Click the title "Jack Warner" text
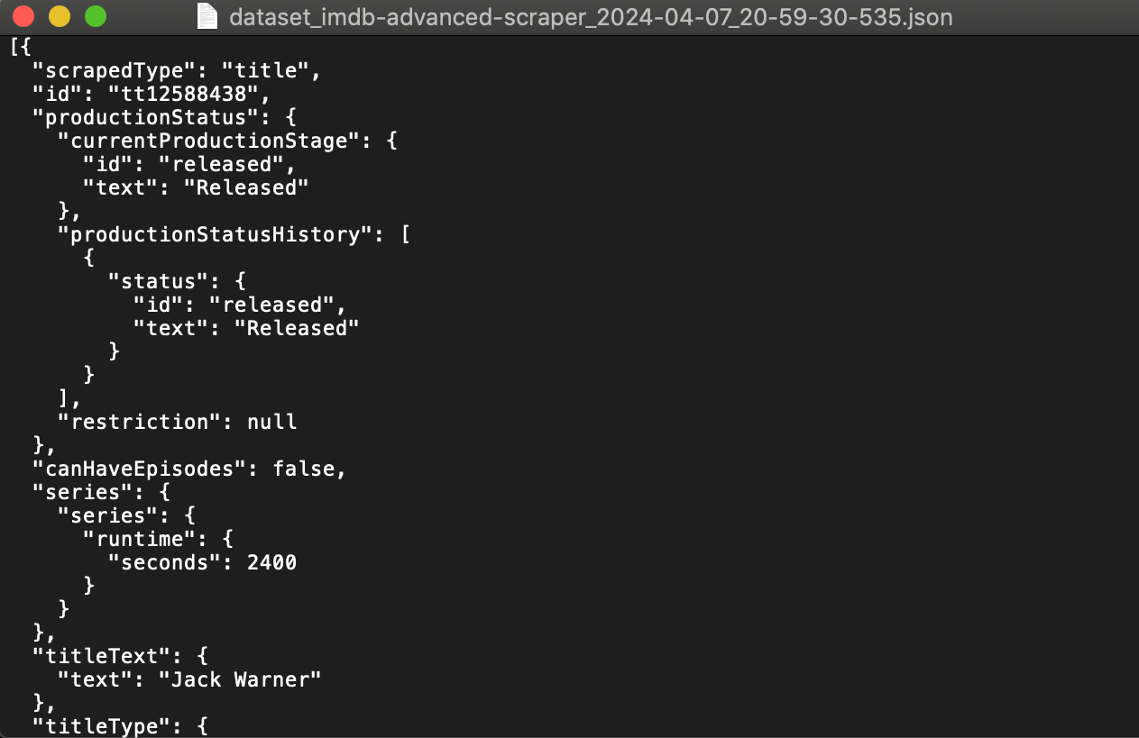 click(x=238, y=679)
